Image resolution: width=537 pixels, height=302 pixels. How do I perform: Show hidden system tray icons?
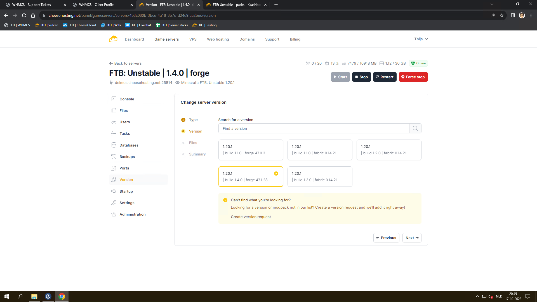click(x=477, y=296)
